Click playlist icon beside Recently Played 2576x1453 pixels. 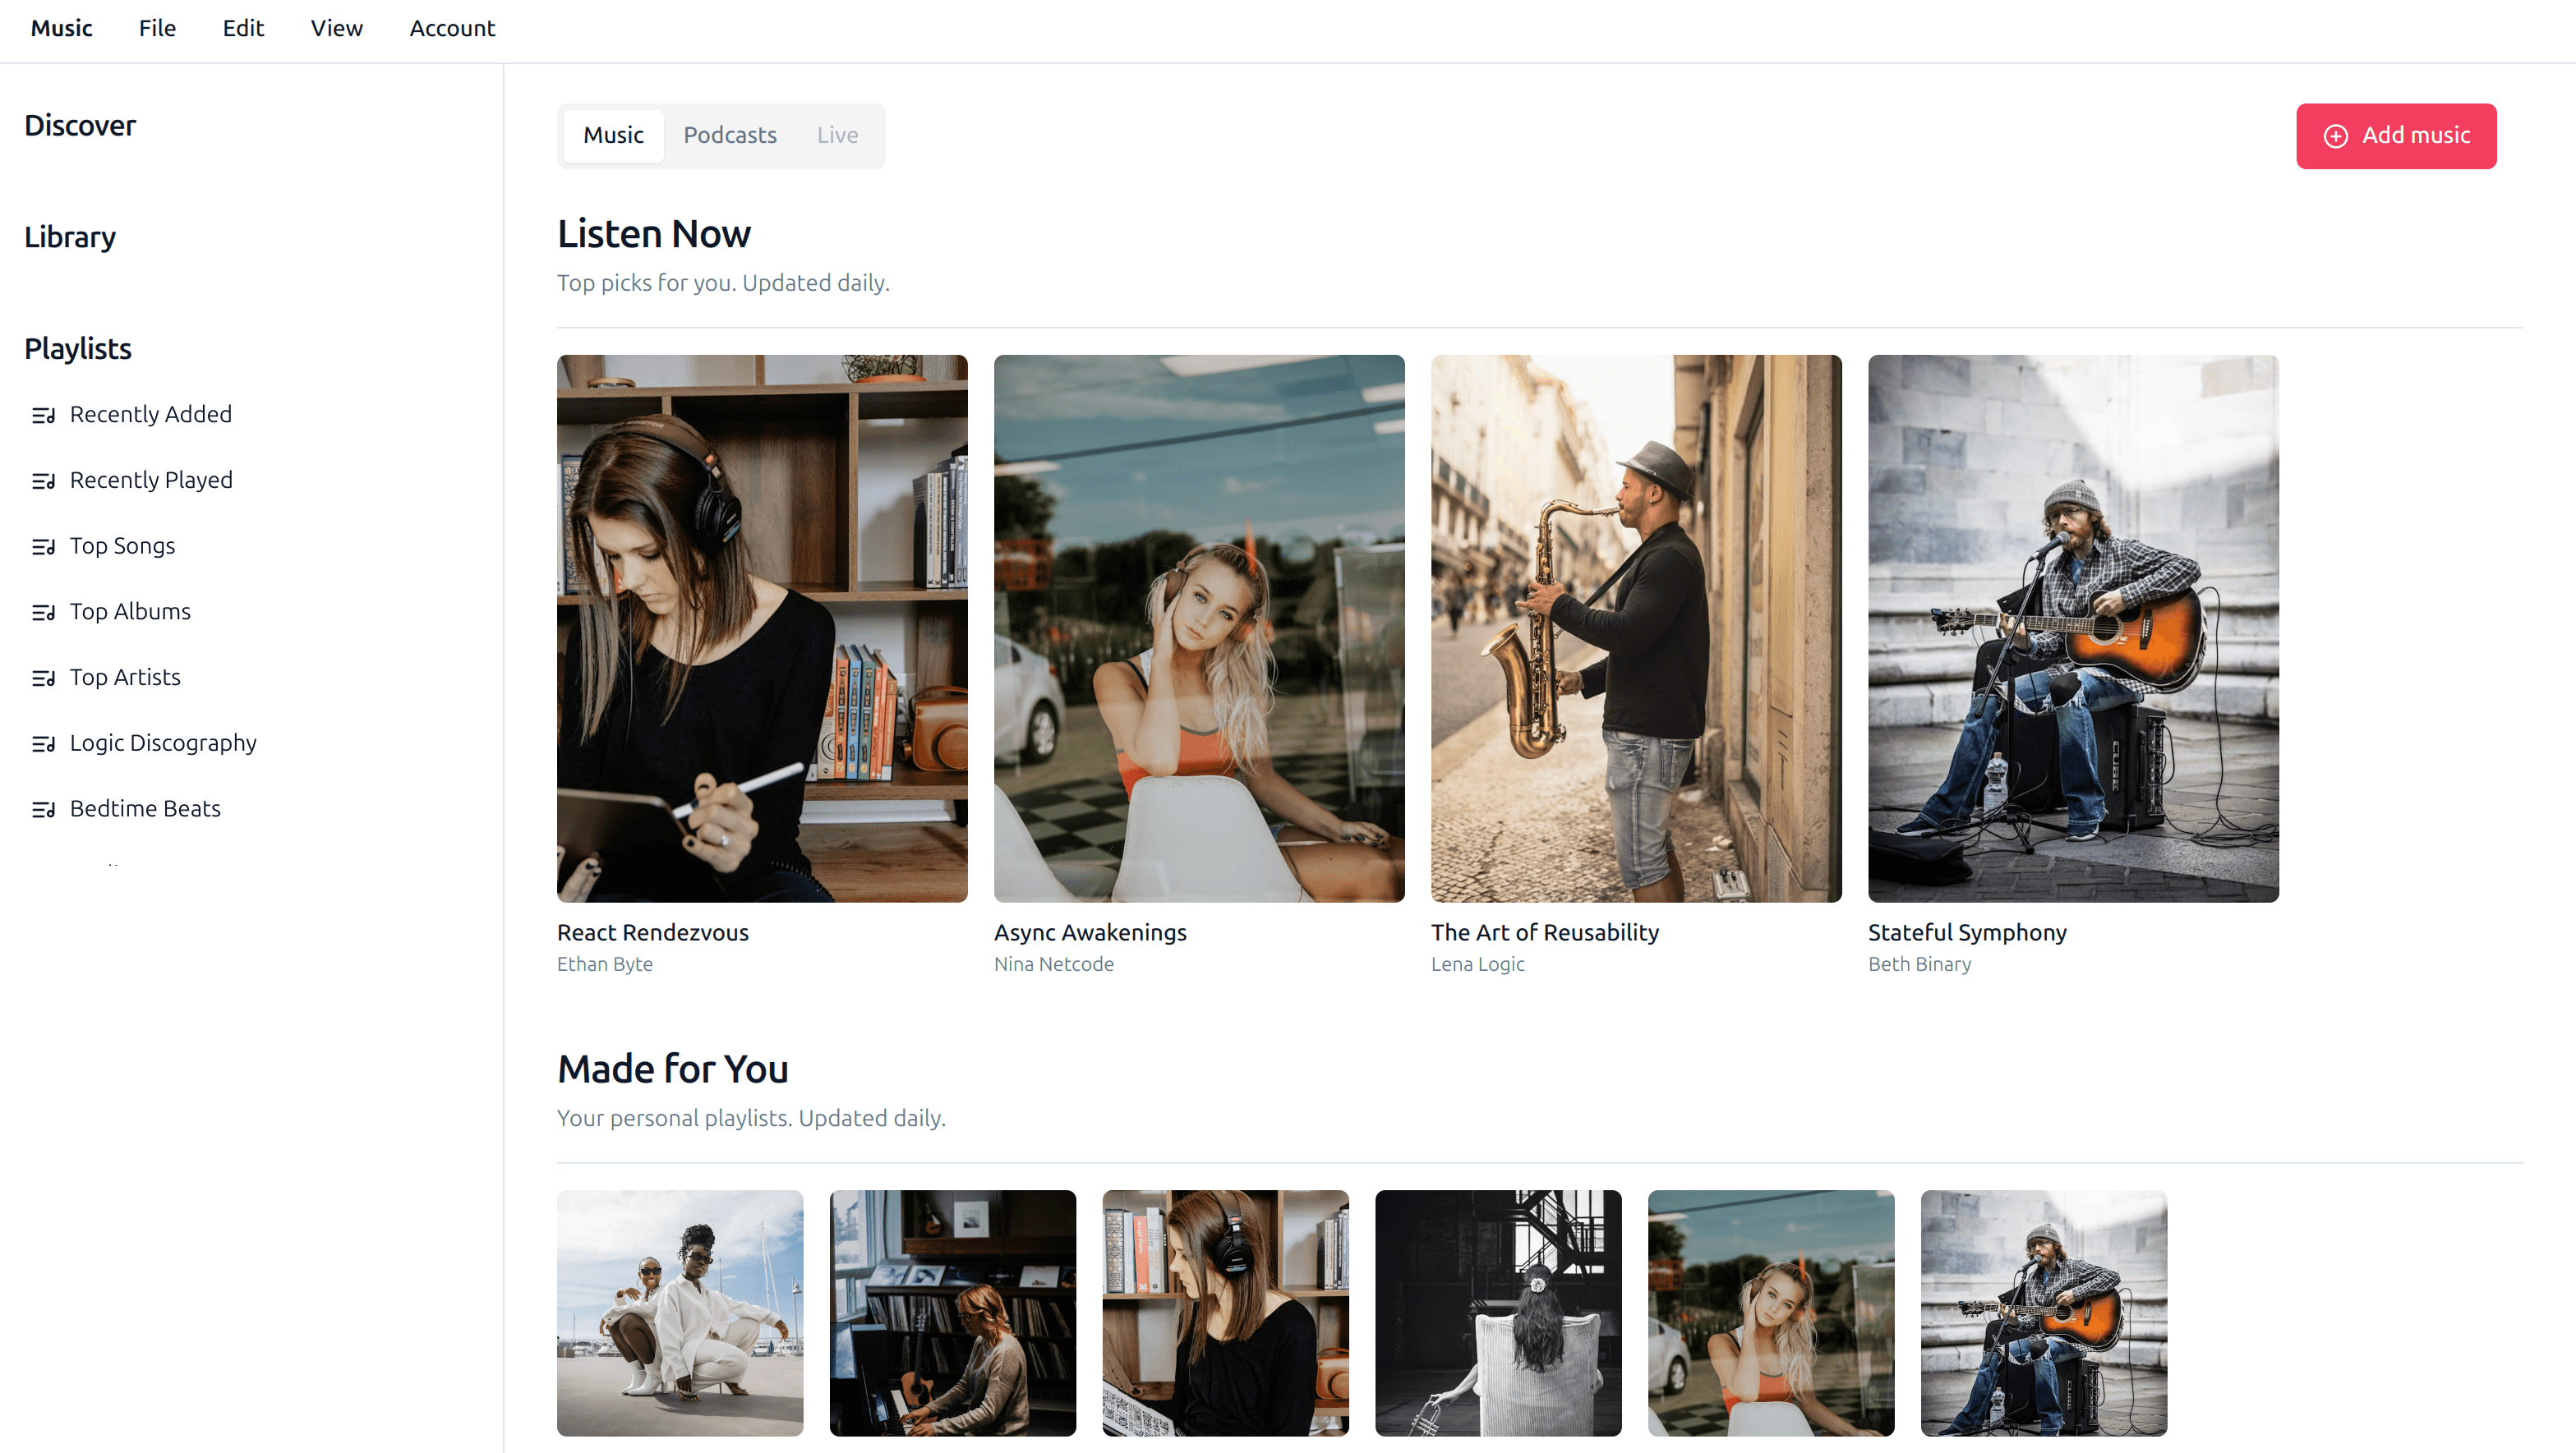(43, 481)
